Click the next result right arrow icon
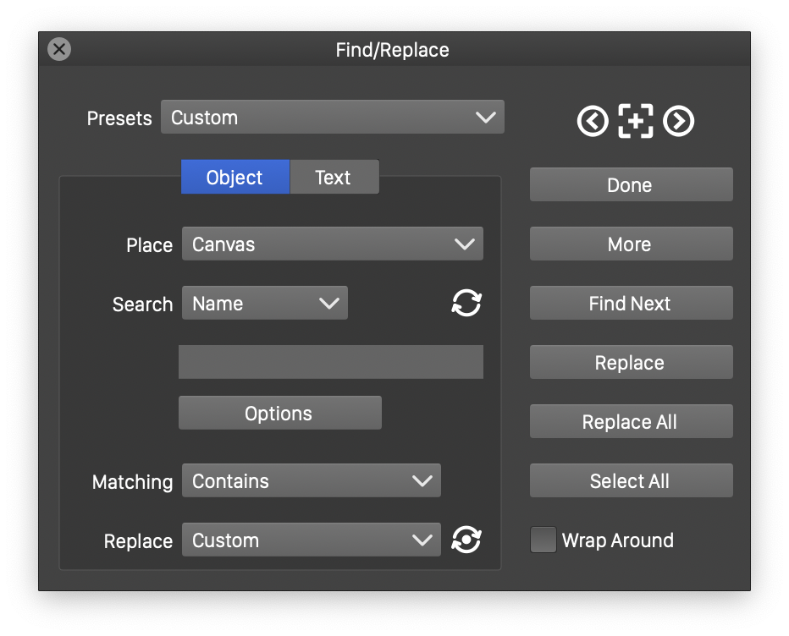The height and width of the screenshot is (636, 789). click(x=678, y=122)
